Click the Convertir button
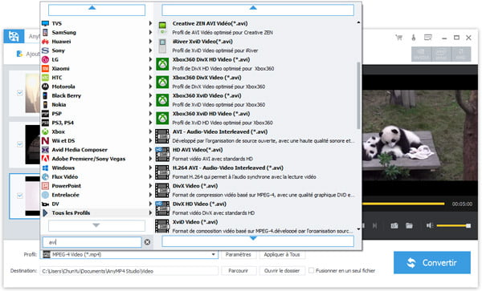 [432, 262]
